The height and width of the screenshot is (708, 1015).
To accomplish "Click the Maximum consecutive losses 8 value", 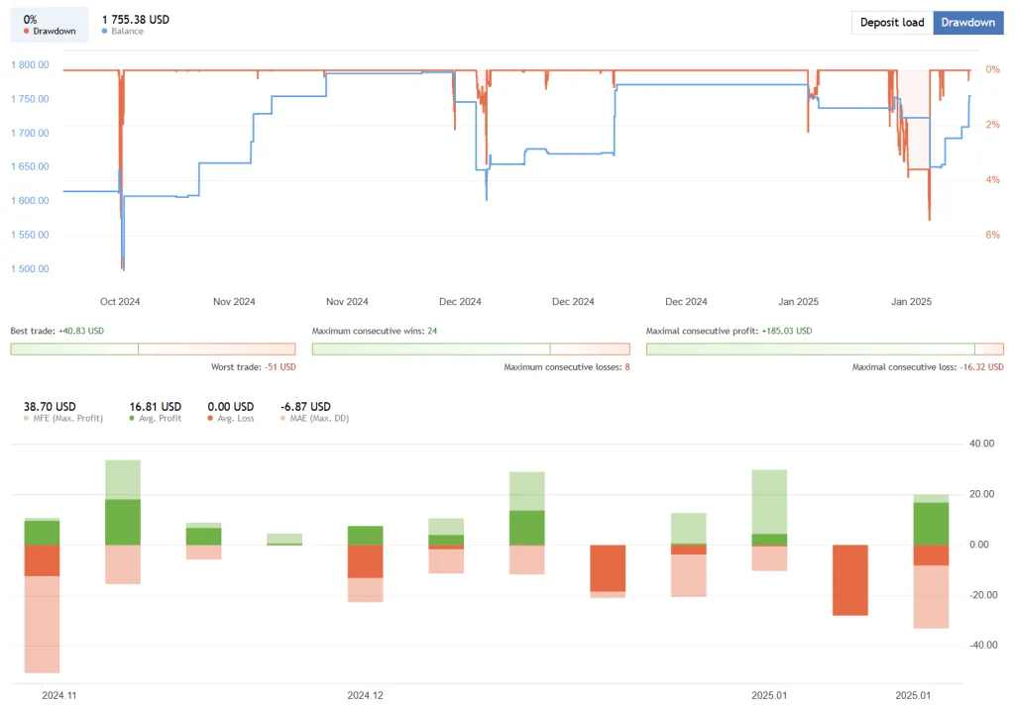I will coord(627,367).
